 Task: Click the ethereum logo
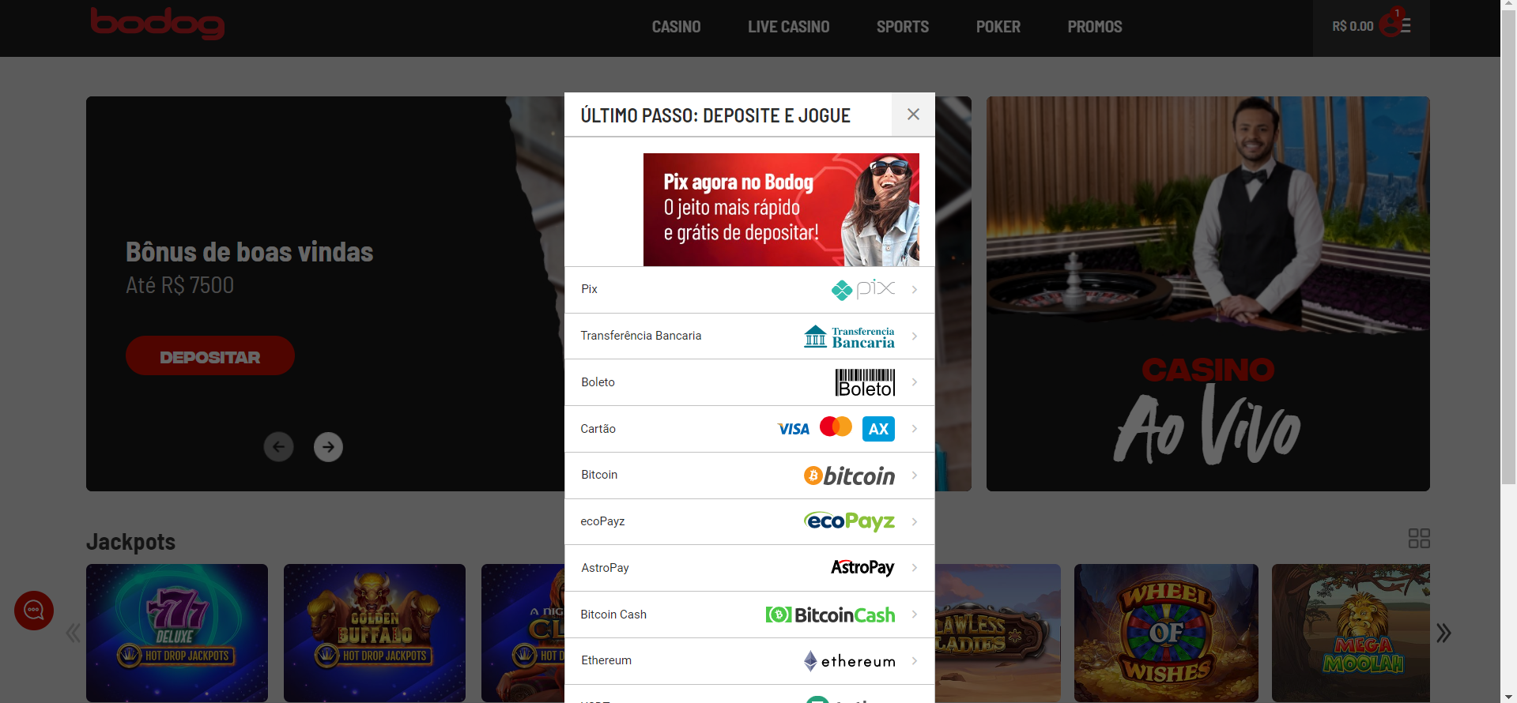pos(850,661)
